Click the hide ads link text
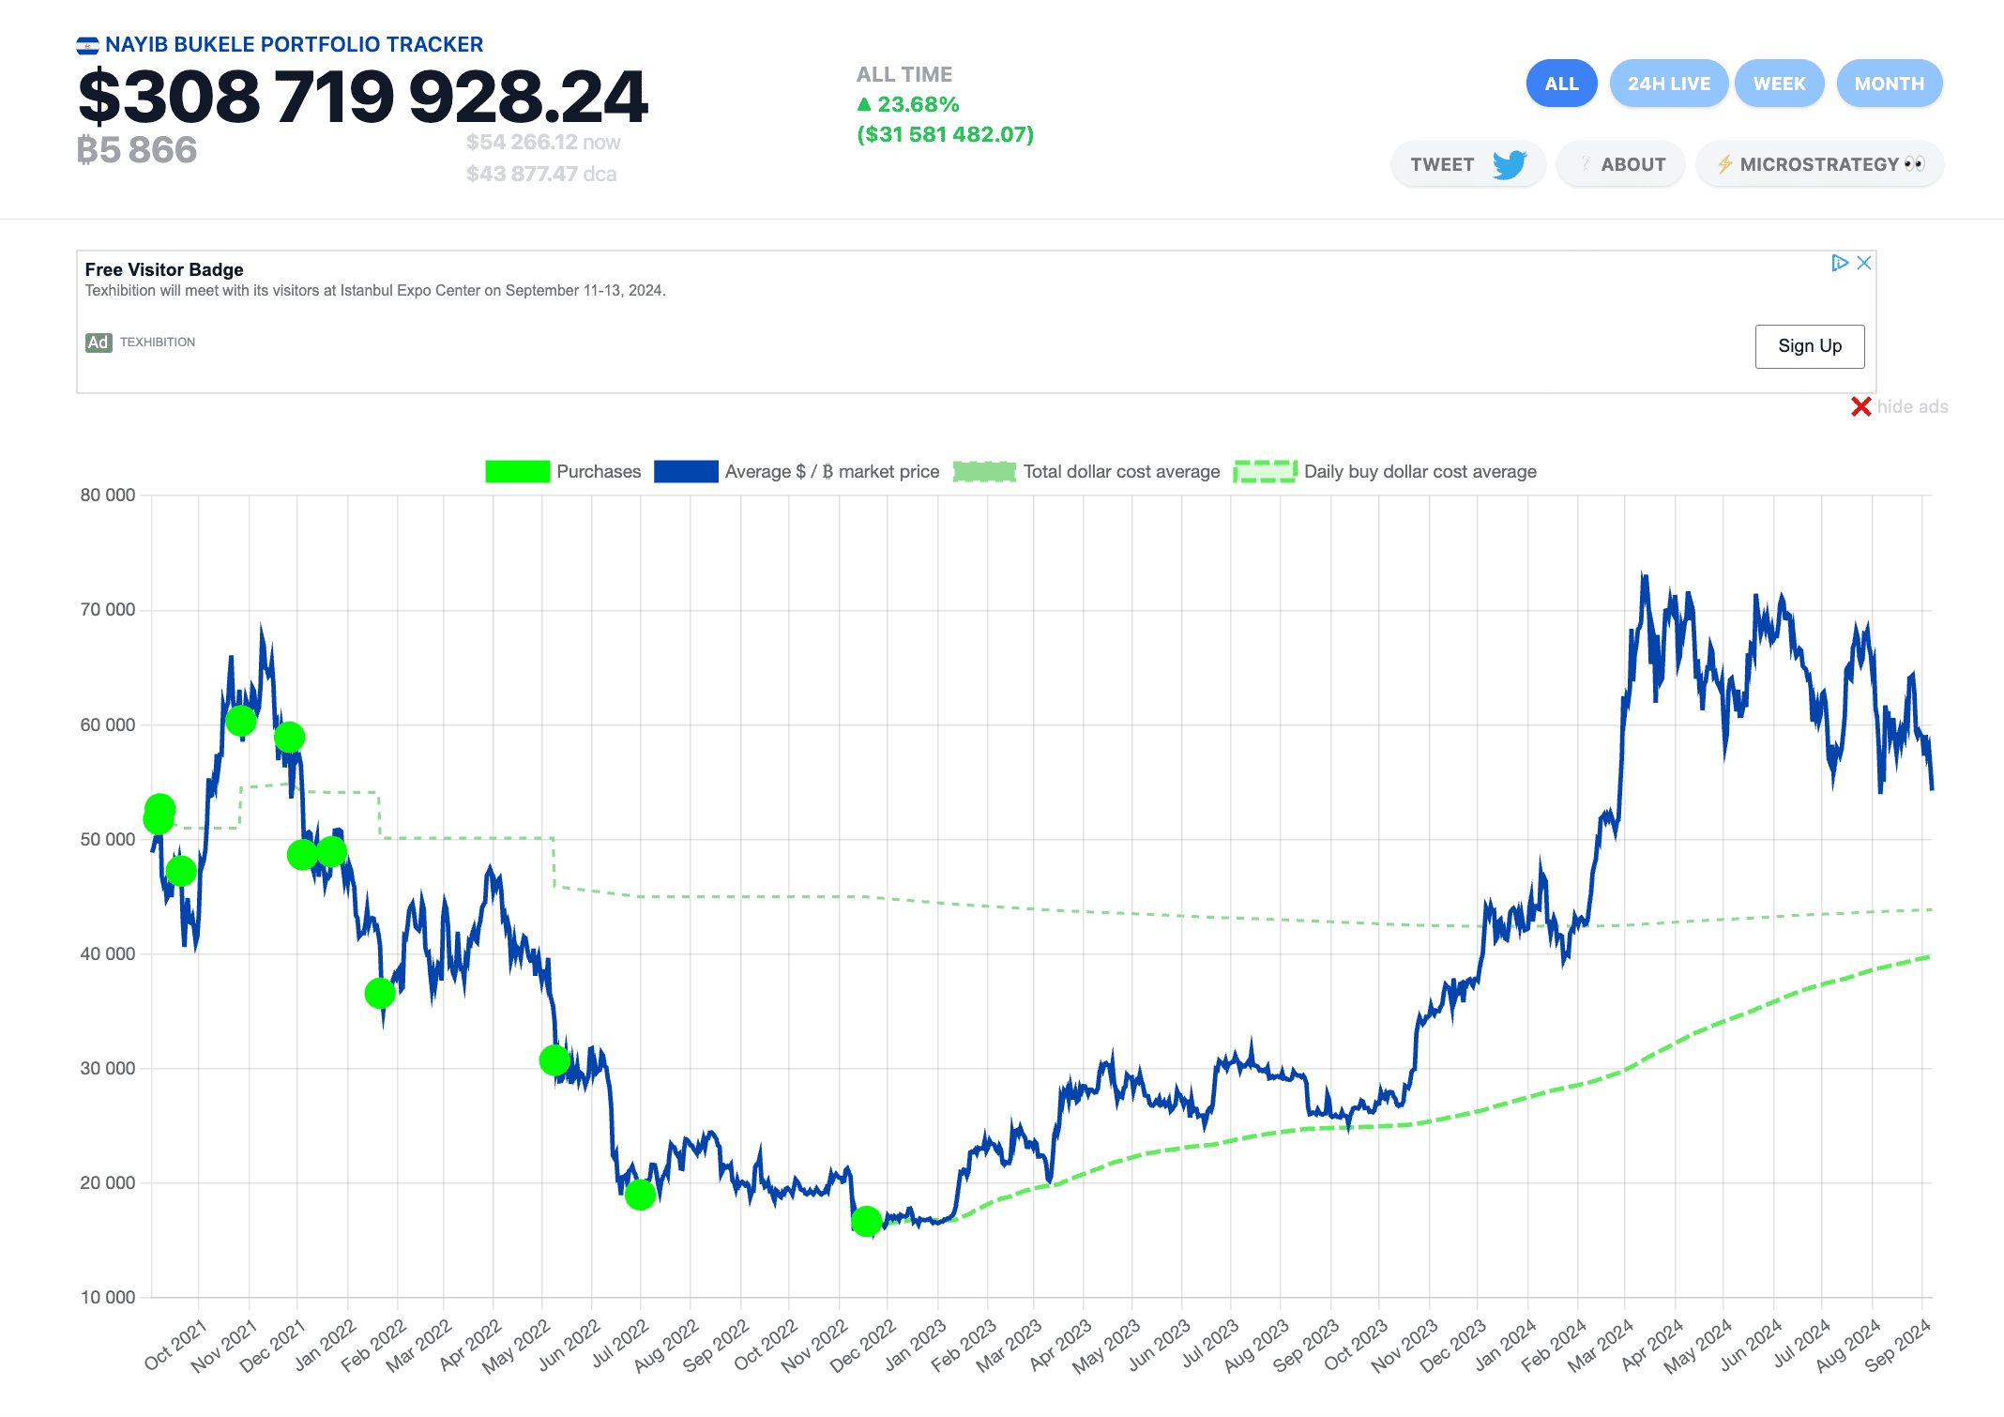This screenshot has width=2004, height=1417. pos(1912,406)
